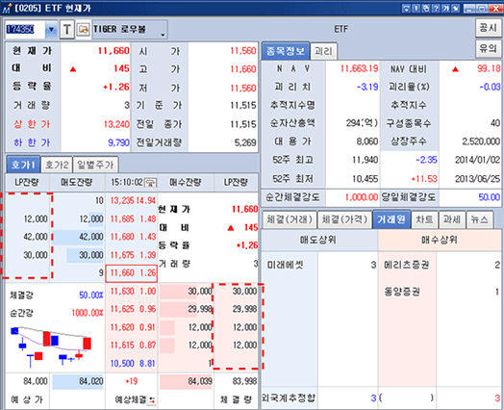The image size is (504, 410).
Task: Click the 메리츠증권 buyer broker row
Action: pos(440,265)
